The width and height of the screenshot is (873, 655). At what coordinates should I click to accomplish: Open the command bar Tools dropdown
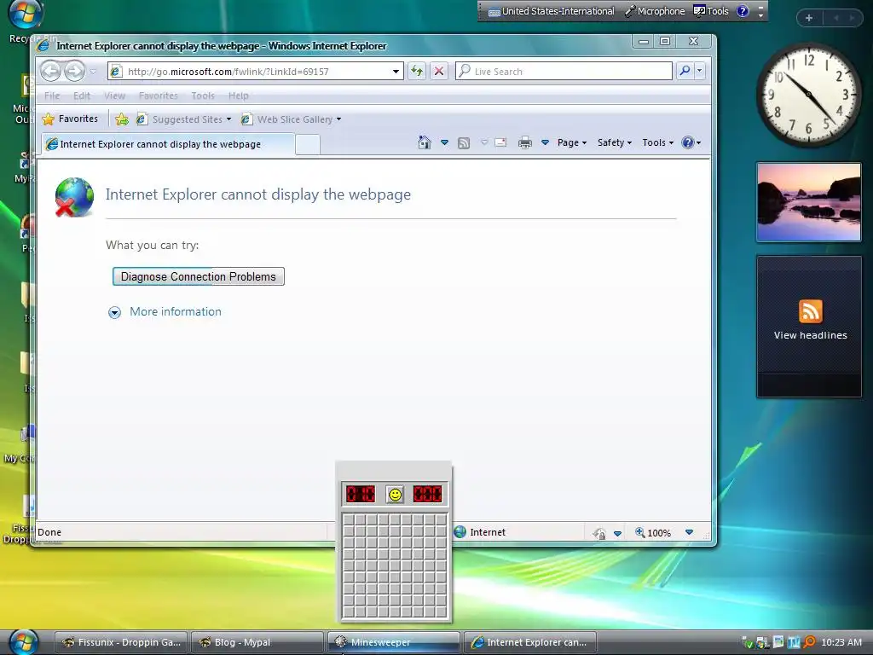click(x=657, y=142)
